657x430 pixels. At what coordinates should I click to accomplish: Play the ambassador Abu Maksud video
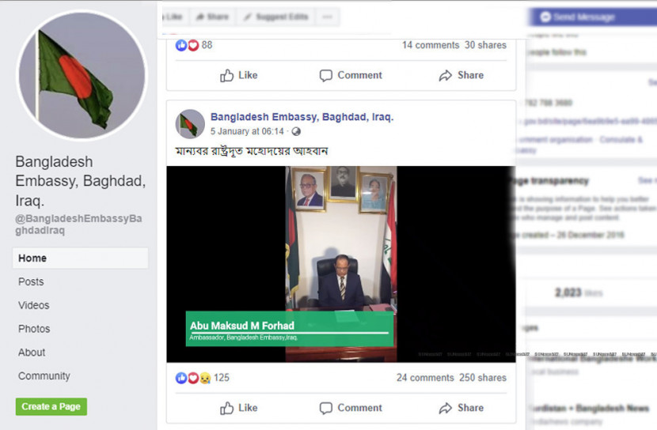[340, 264]
